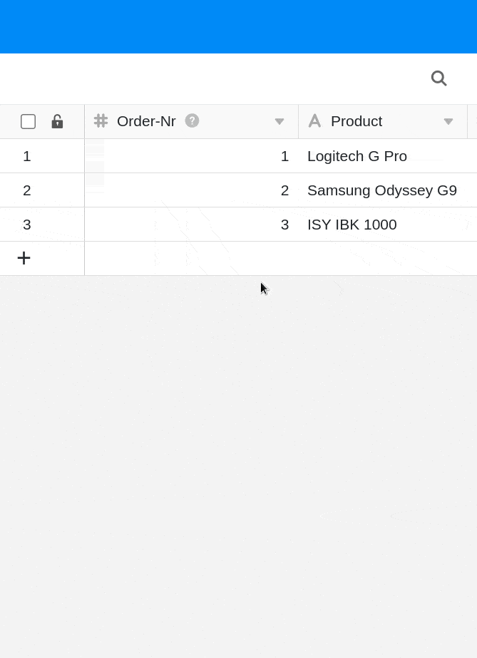This screenshot has width=477, height=658.
Task: Select the Product column header label
Action: click(357, 121)
